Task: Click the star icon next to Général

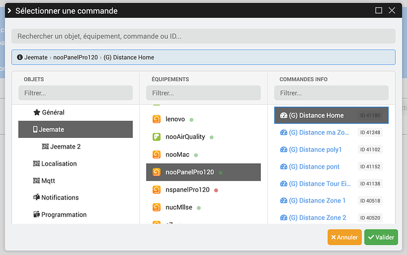Action: pos(37,112)
